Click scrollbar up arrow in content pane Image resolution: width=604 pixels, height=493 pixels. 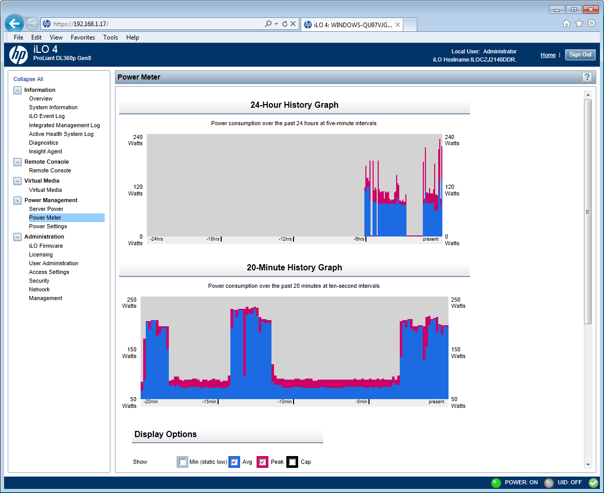[x=588, y=95]
